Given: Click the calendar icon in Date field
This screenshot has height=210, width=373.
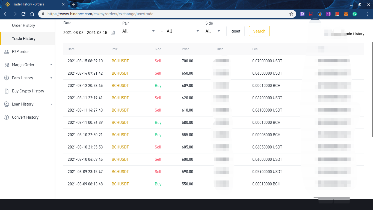Looking at the screenshot, I should [113, 33].
